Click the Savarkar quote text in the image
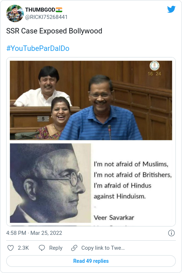Image resolution: width=182 pixels, height=273 pixels. click(132, 180)
